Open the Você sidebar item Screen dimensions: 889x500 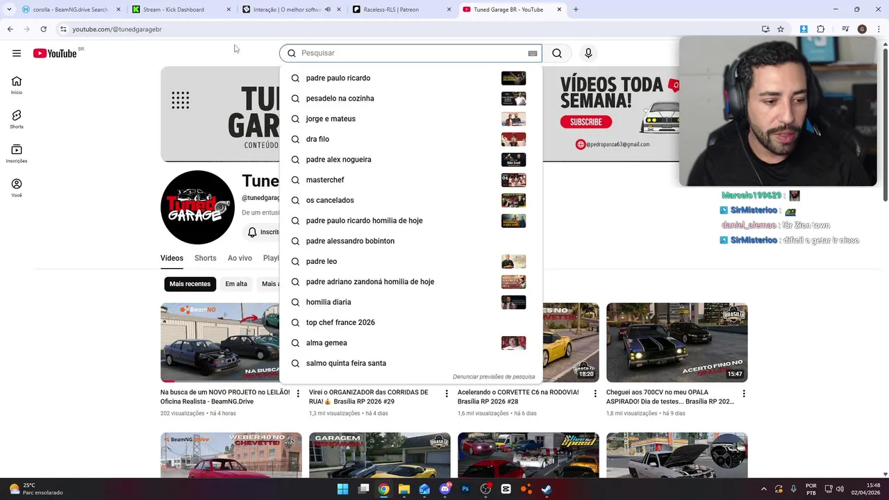(x=17, y=187)
